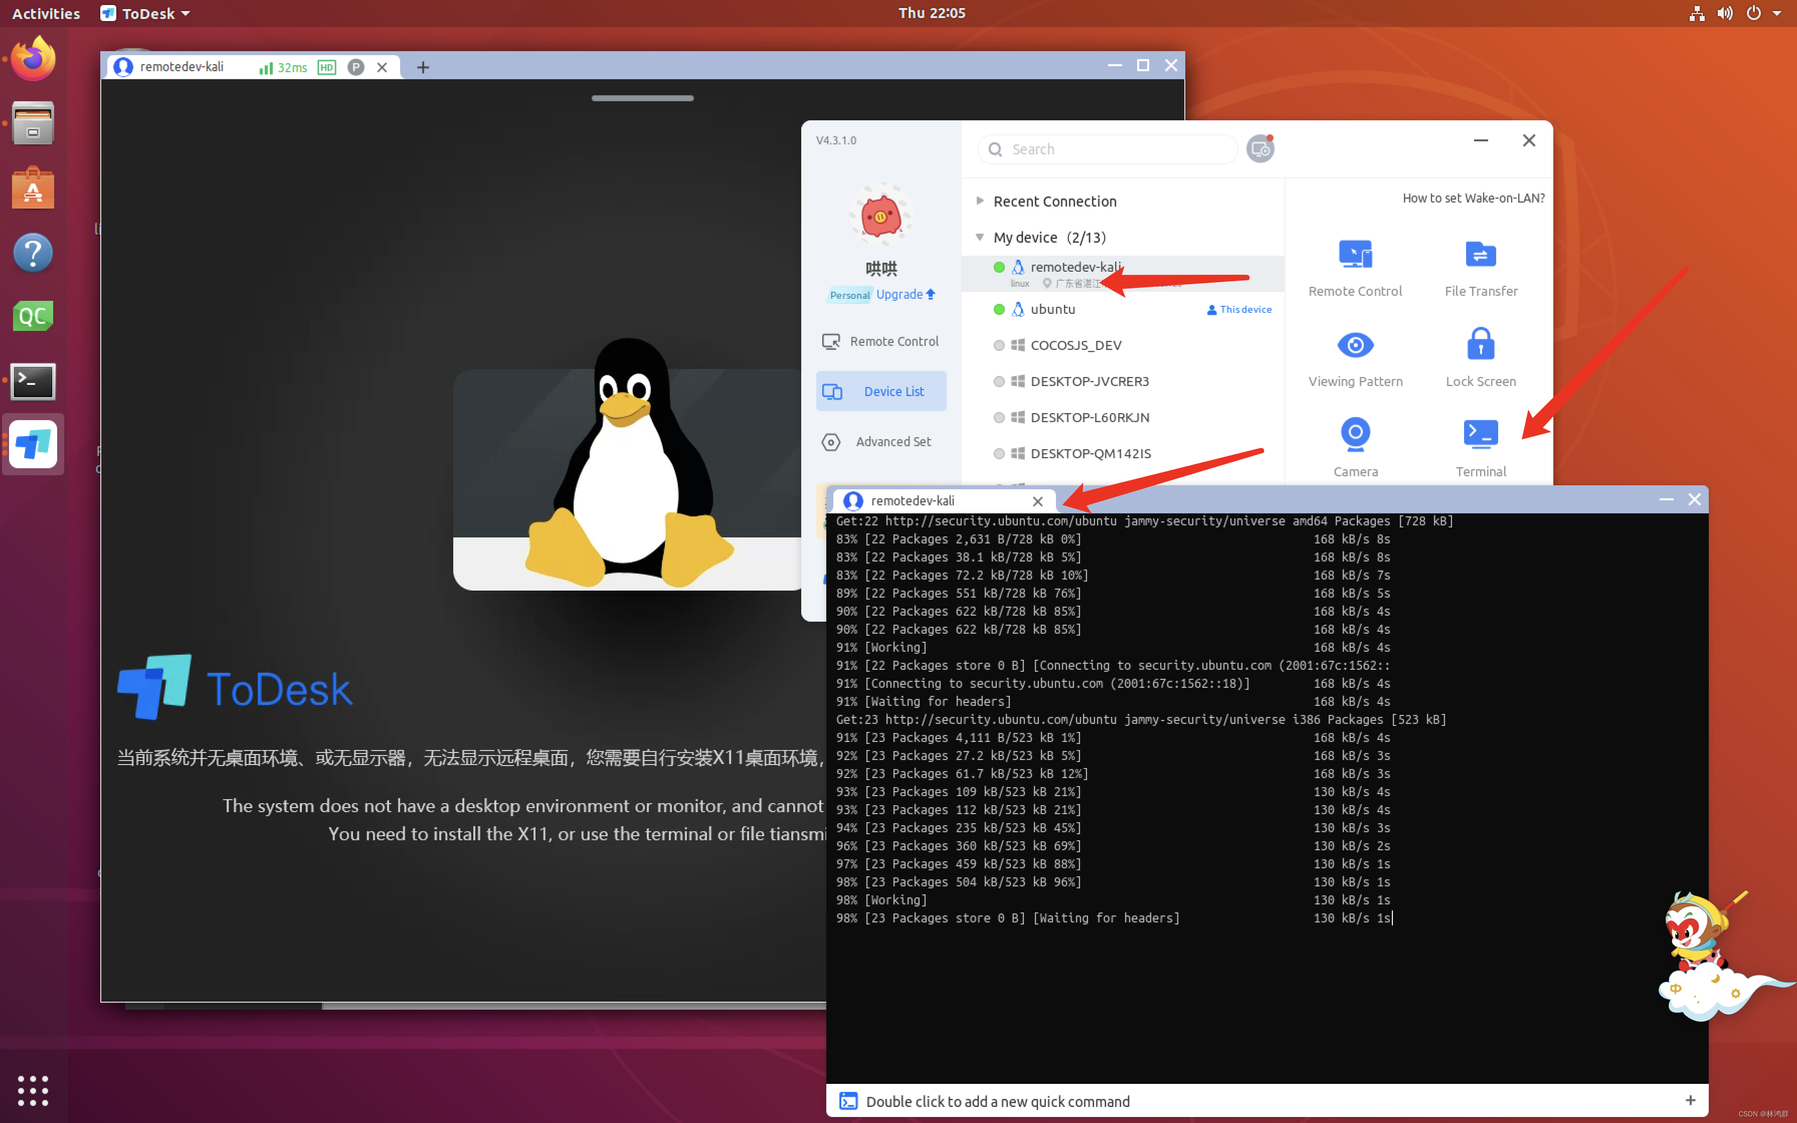Viewport: 1797px width, 1123px height.
Task: Close the remotedev-kali terminal tab
Action: click(1038, 501)
